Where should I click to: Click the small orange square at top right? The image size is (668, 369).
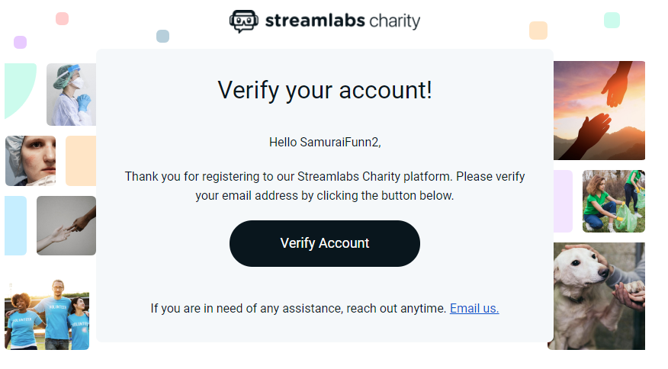pyautogui.click(x=538, y=30)
